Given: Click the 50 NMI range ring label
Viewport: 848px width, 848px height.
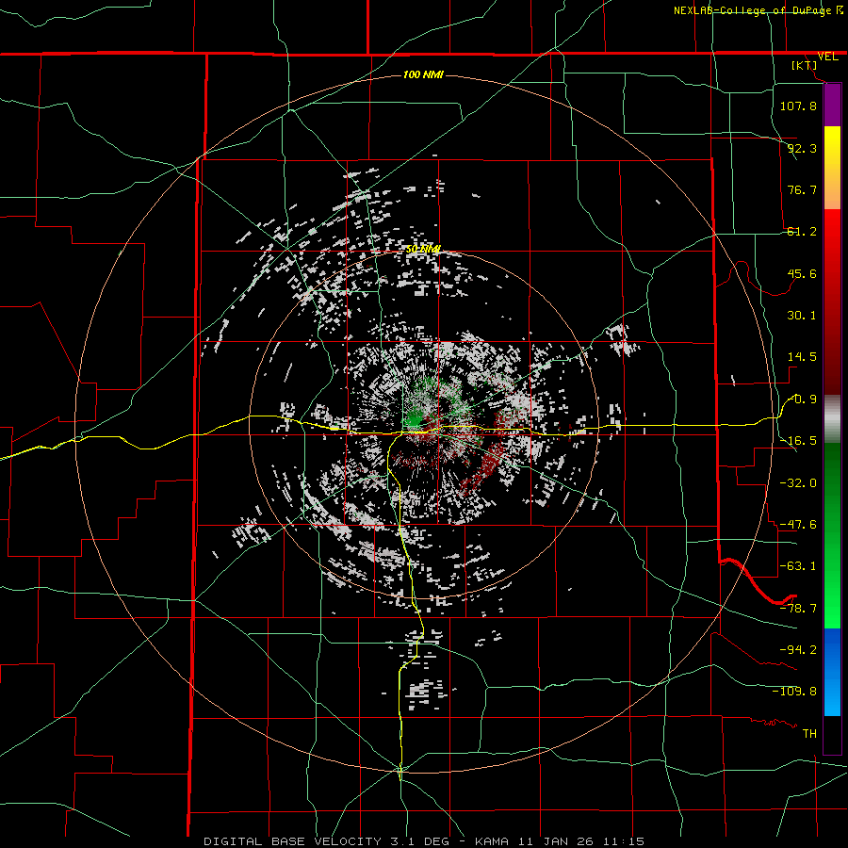Looking at the screenshot, I should pyautogui.click(x=423, y=249).
